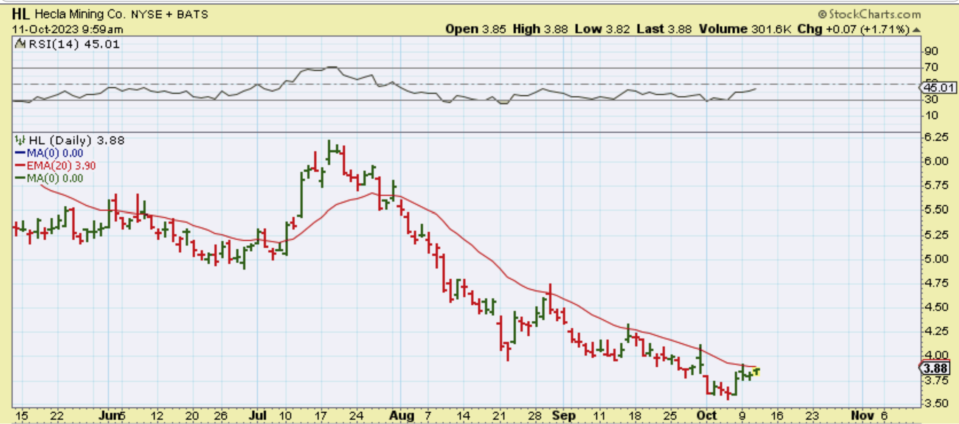The height and width of the screenshot is (424, 959).
Task: Click the 28 date label on the date axis
Action: coord(535,416)
